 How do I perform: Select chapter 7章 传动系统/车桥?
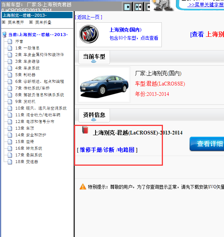tap(32, 88)
